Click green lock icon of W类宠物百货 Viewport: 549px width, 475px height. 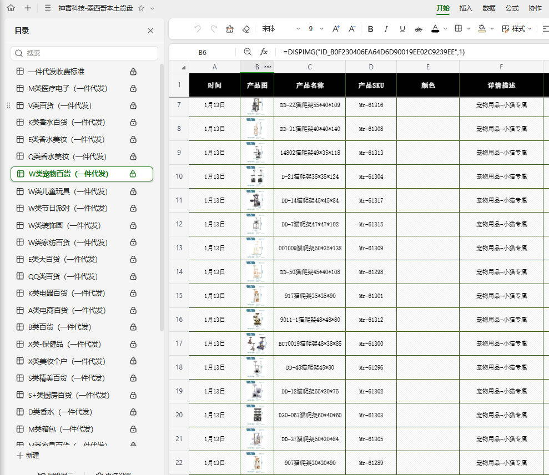click(133, 174)
